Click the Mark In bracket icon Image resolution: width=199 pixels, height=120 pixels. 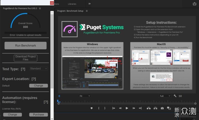point(99,108)
